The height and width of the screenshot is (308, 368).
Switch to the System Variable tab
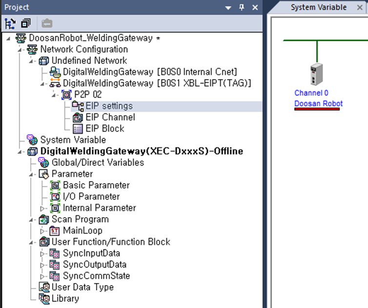(318, 7)
